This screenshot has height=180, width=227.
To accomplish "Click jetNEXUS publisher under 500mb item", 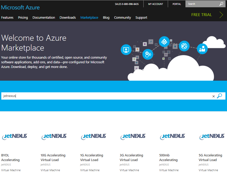I will [164, 165].
